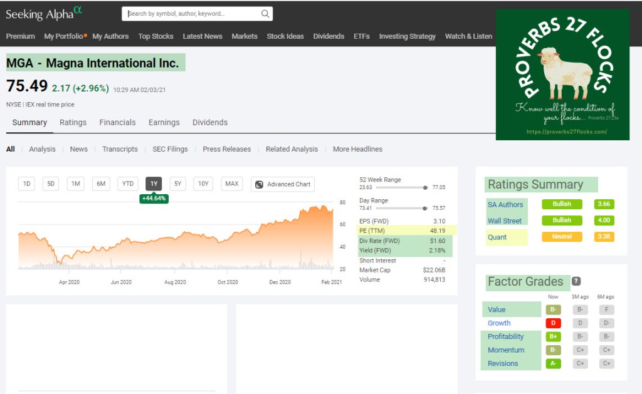642x394 pixels.
Task: Open the Ratings tab
Action: pos(73,123)
